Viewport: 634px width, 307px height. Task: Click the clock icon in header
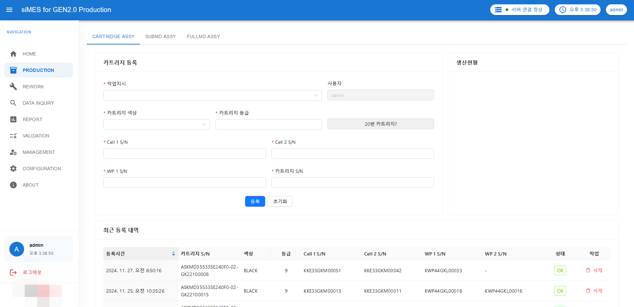coord(563,10)
